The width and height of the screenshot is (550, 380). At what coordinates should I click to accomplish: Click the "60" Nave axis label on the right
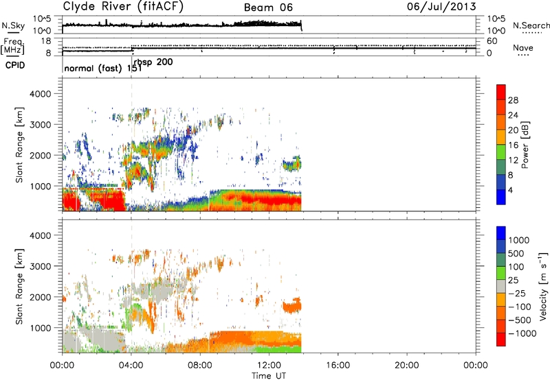click(492, 41)
